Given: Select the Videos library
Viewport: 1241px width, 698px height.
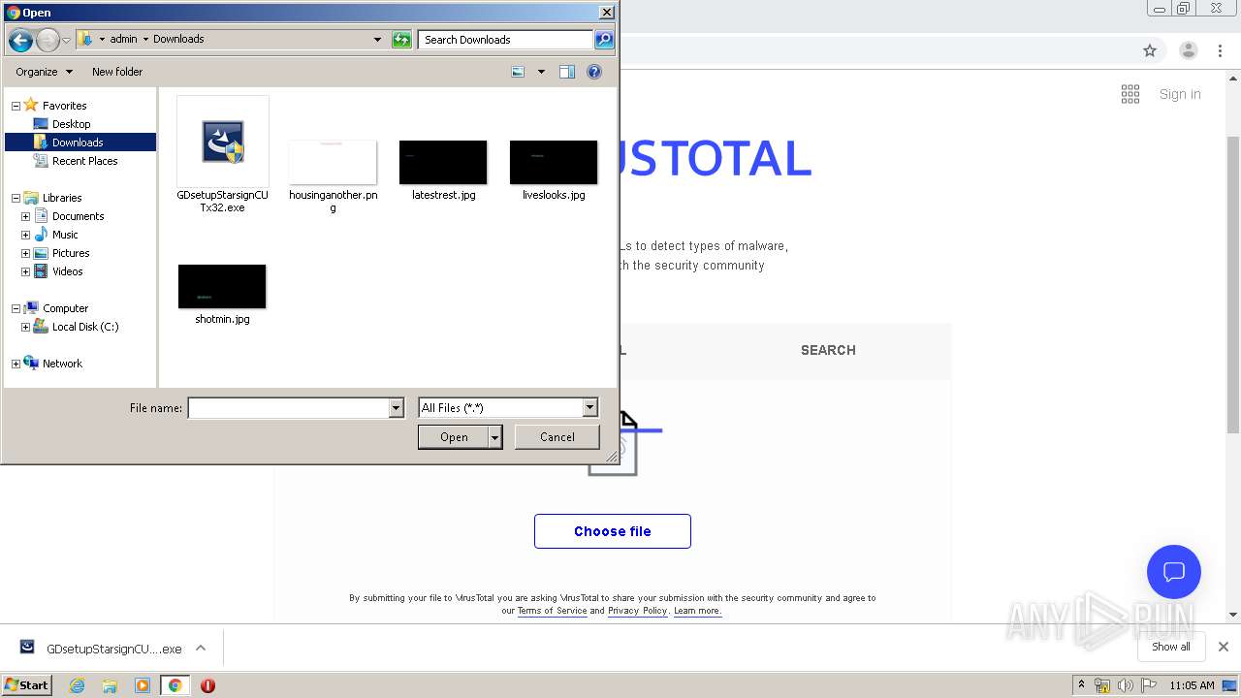Looking at the screenshot, I should click(67, 271).
